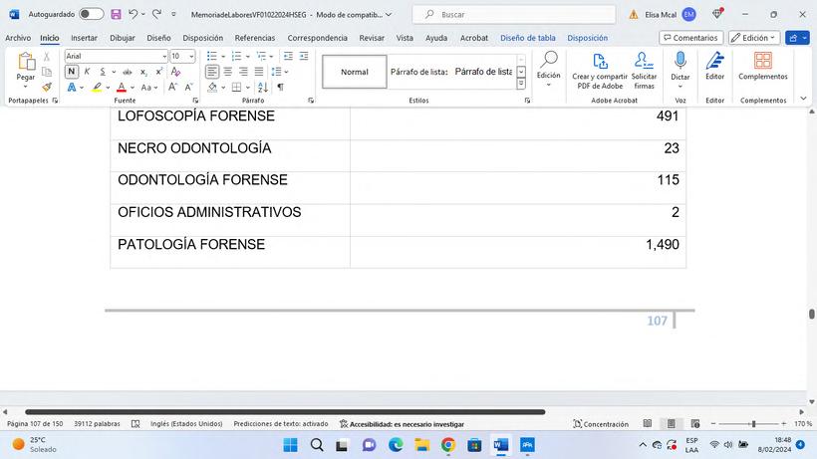The image size is (817, 459).
Task: Toggle the Autoguardado switch
Action: 92,14
